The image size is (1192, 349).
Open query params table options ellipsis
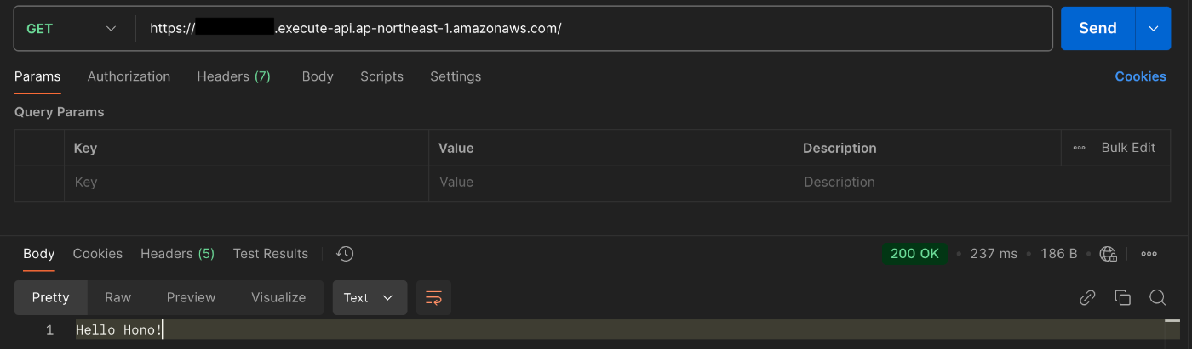pyautogui.click(x=1079, y=148)
